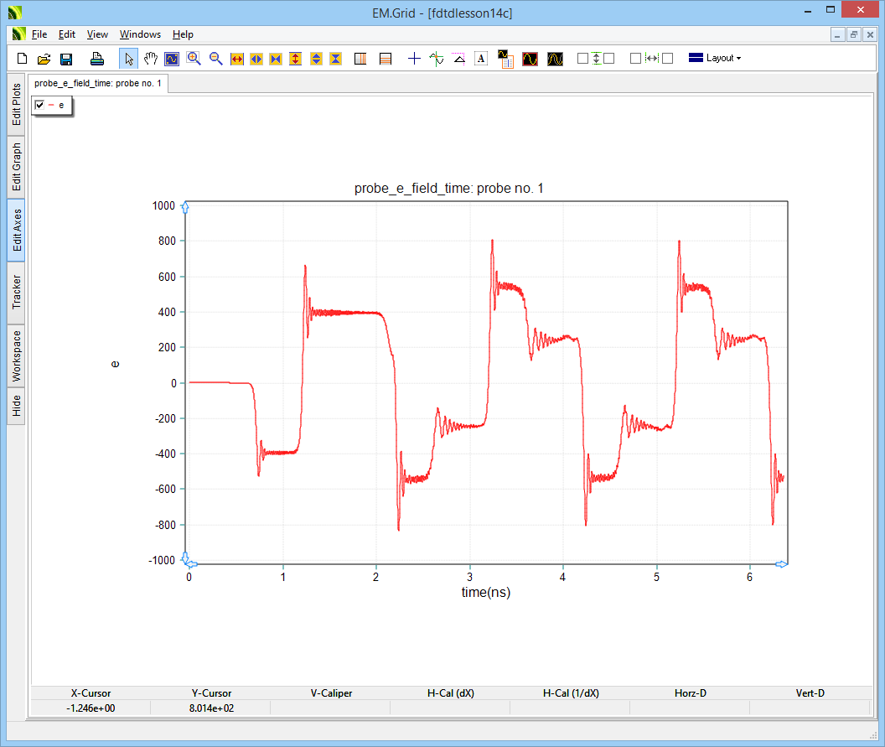Image resolution: width=885 pixels, height=747 pixels.
Task: Click the Hide side button
Action: 16,407
